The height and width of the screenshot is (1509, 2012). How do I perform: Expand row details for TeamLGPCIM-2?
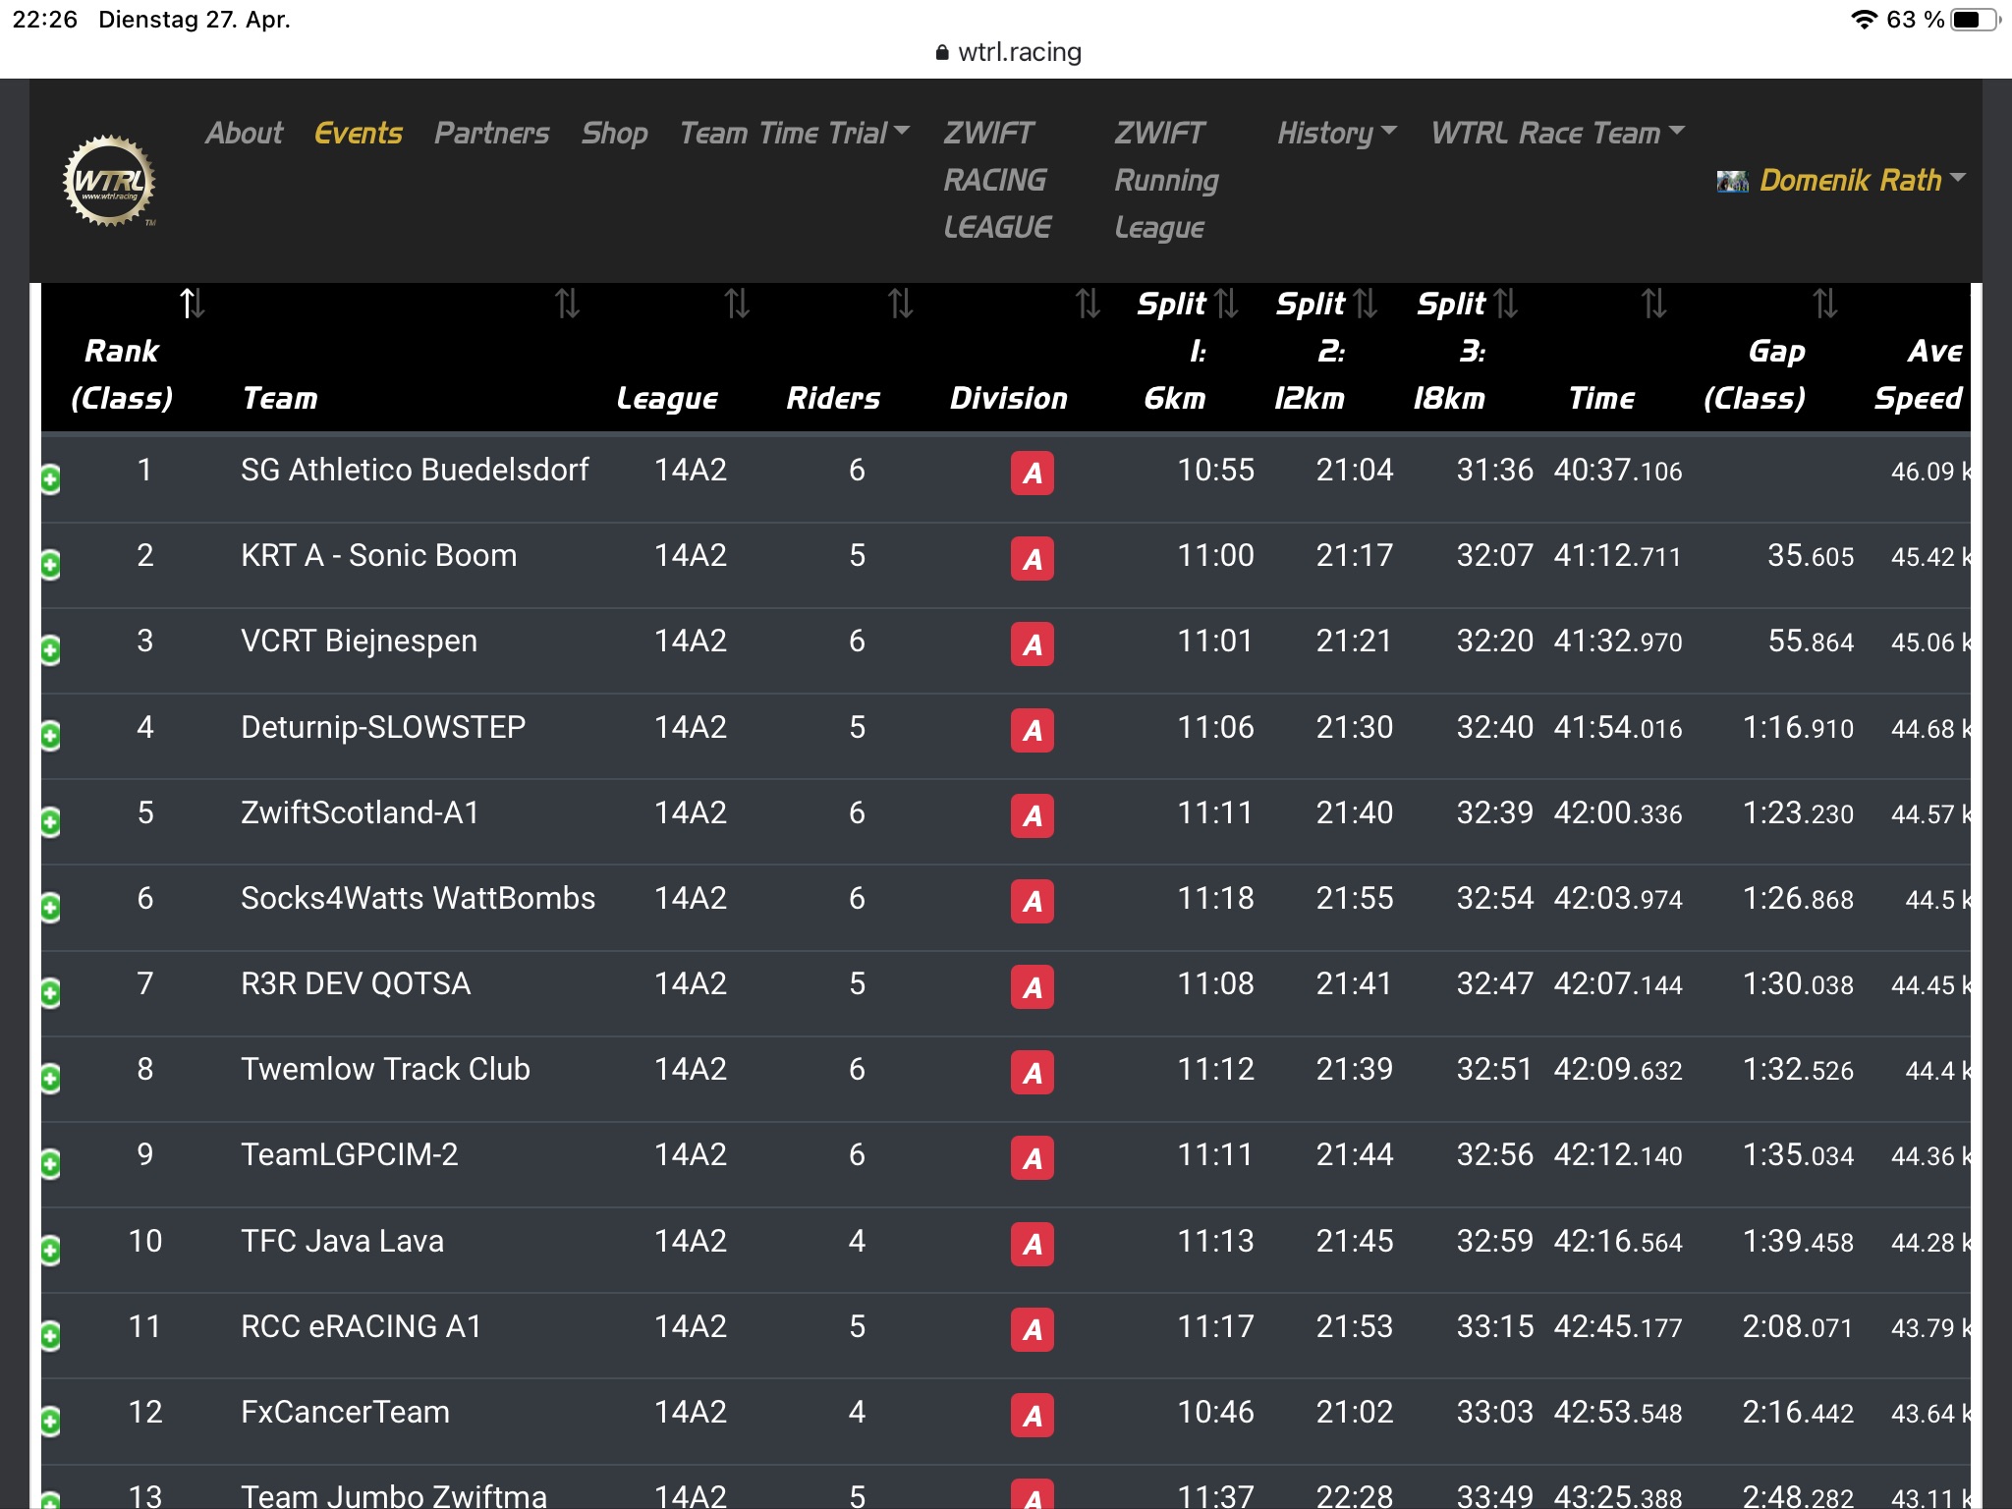point(50,1164)
